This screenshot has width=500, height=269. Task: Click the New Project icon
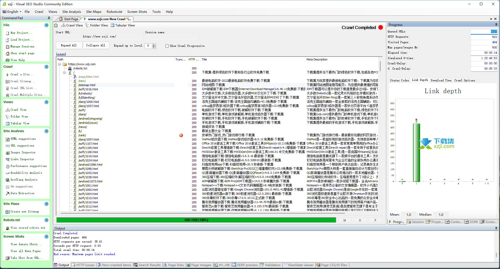tap(7, 33)
